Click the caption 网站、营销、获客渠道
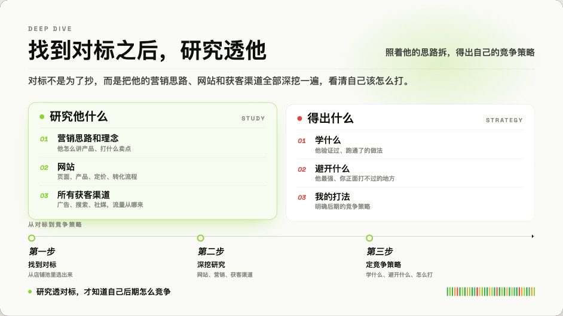563x316 pixels. tap(225, 275)
